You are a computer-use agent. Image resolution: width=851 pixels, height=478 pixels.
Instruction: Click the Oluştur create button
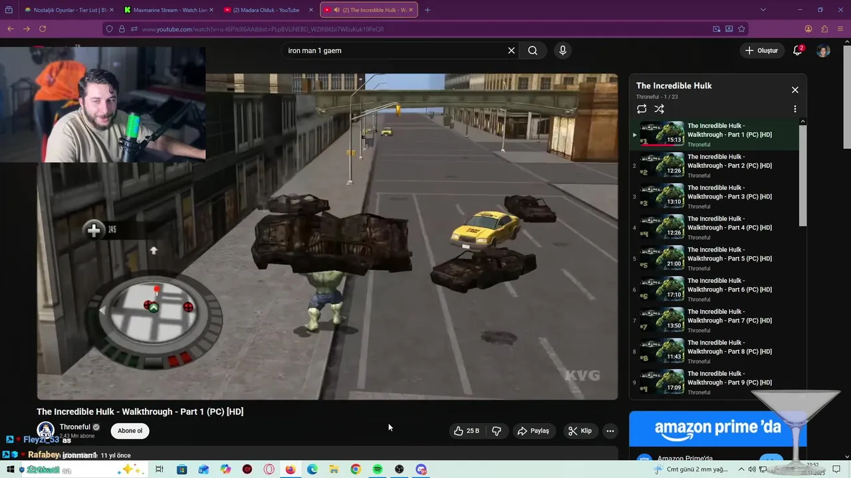coord(761,50)
